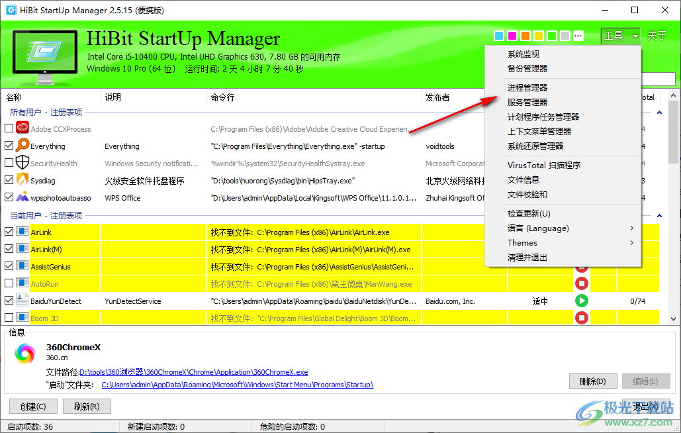
Task: Pick the yellow theme color swatch
Action: point(539,36)
